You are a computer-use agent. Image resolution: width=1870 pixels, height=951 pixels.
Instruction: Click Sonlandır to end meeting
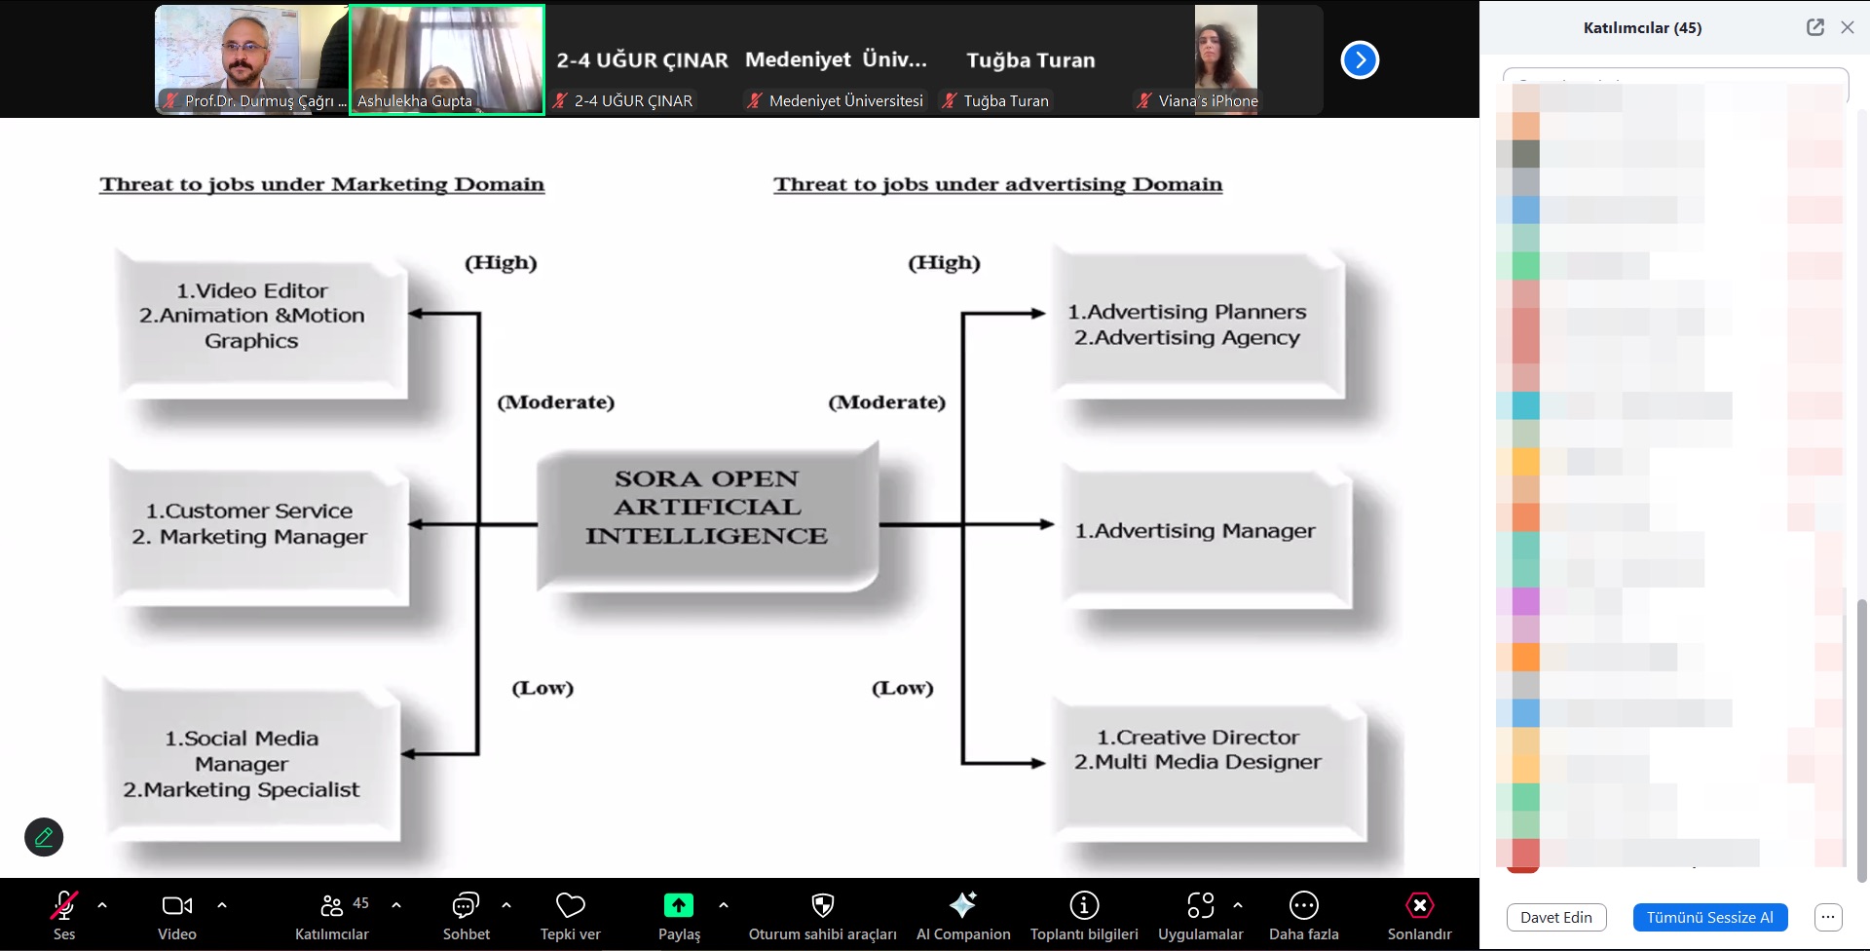(1420, 916)
